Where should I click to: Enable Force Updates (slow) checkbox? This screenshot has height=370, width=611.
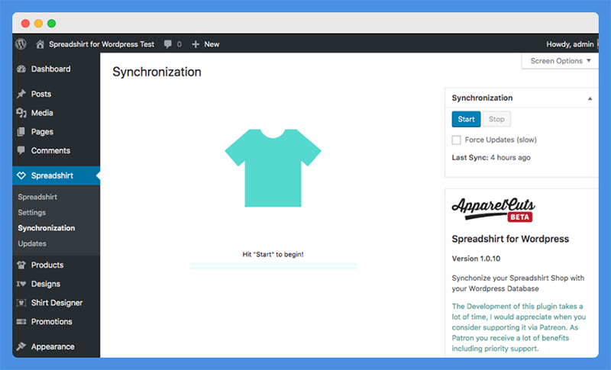click(x=456, y=140)
